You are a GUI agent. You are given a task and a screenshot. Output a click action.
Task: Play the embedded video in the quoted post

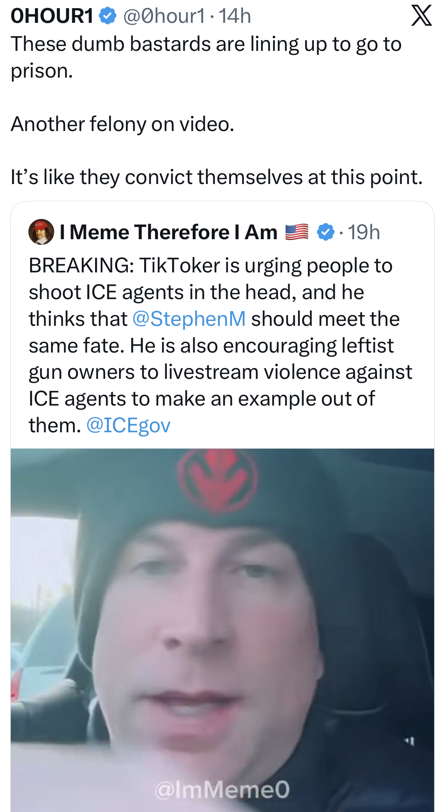222,630
